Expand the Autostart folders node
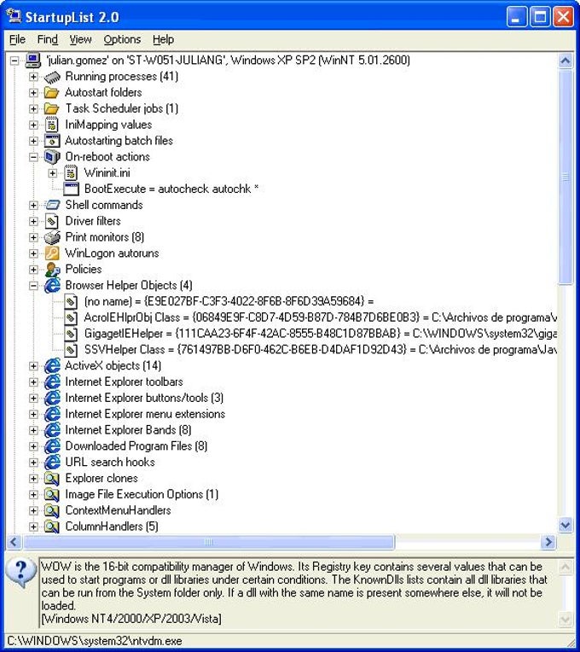The width and height of the screenshot is (580, 652). (x=33, y=93)
